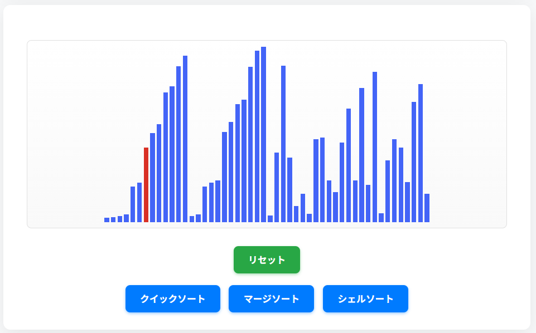
Task: Click the leftmost bar in the chart
Action: pyautogui.click(x=107, y=220)
